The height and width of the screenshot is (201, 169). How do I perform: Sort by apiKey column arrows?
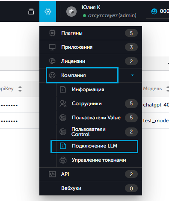point(20,89)
